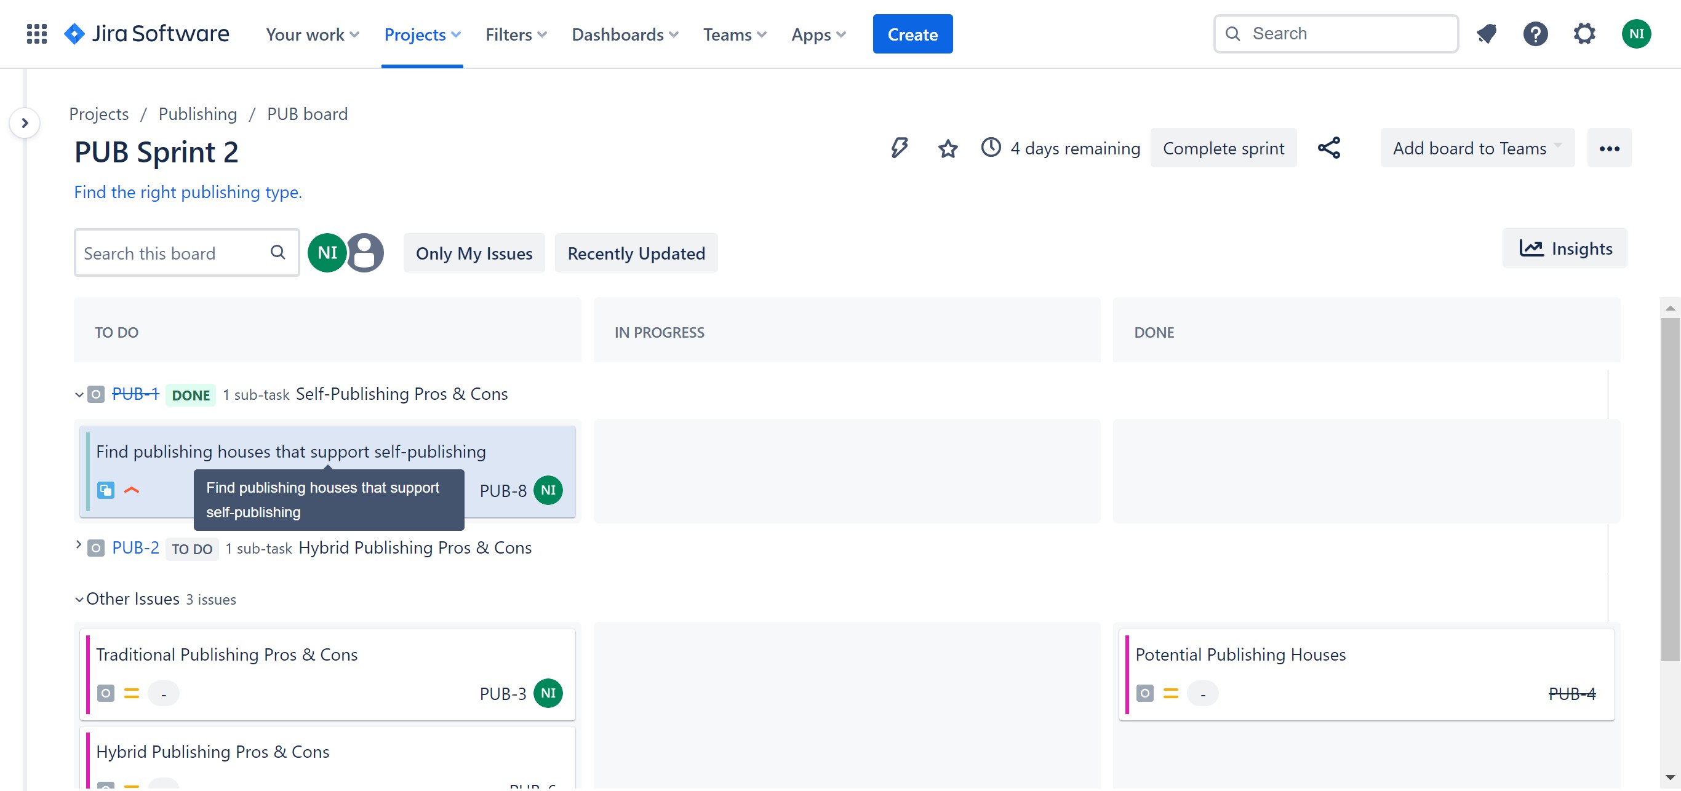Expand the PUB-2 swimlane

[x=78, y=544]
